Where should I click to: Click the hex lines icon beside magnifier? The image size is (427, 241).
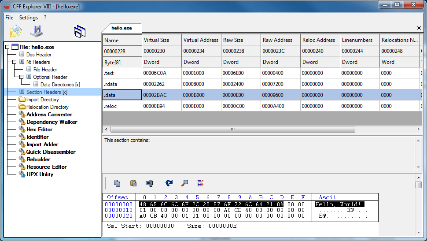coord(200,183)
